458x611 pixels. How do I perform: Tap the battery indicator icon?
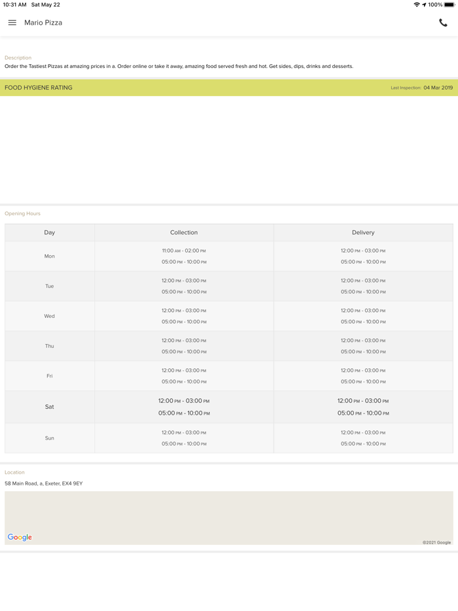[449, 5]
